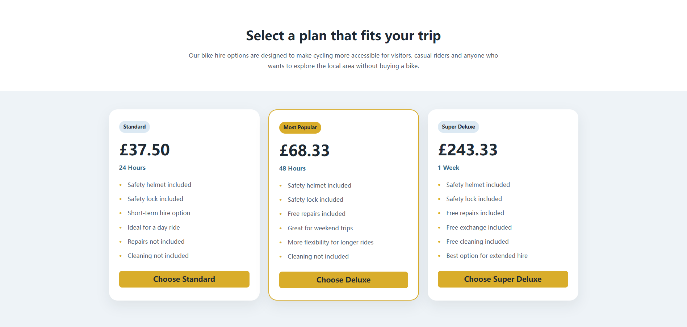Select the Standard plan badge

134,127
